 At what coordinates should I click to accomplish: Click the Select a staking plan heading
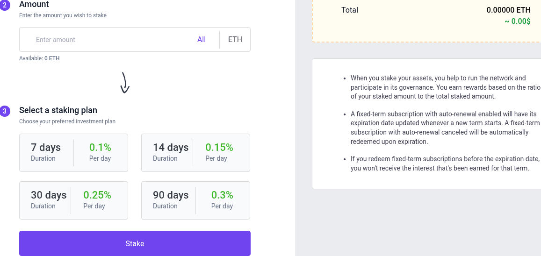pos(58,110)
